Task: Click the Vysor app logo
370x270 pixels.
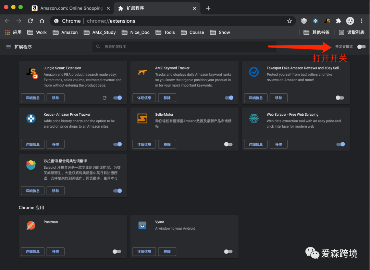Action: point(142,226)
